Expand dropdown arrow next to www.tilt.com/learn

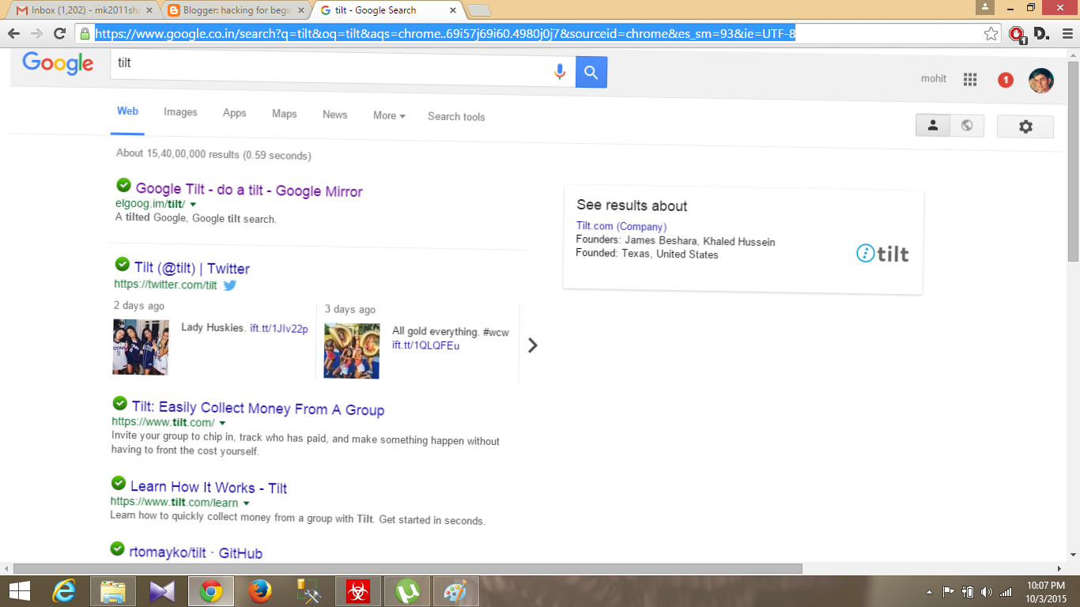click(x=246, y=503)
